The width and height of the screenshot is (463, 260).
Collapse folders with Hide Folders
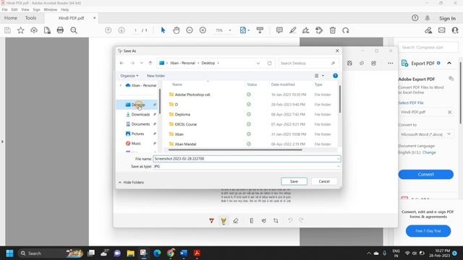(131, 183)
